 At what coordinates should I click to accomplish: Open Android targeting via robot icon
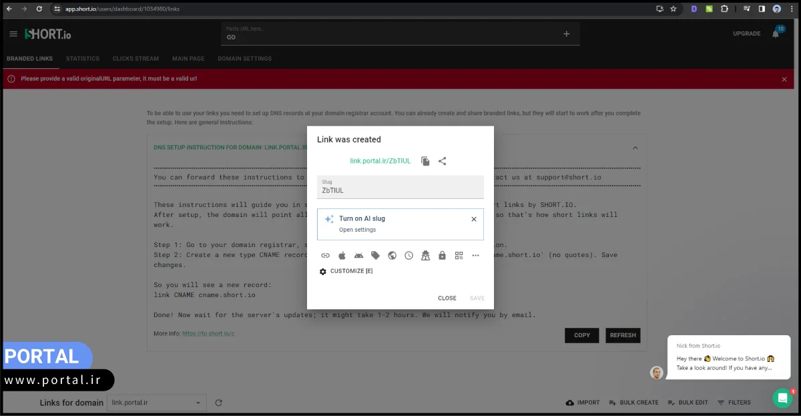click(358, 256)
